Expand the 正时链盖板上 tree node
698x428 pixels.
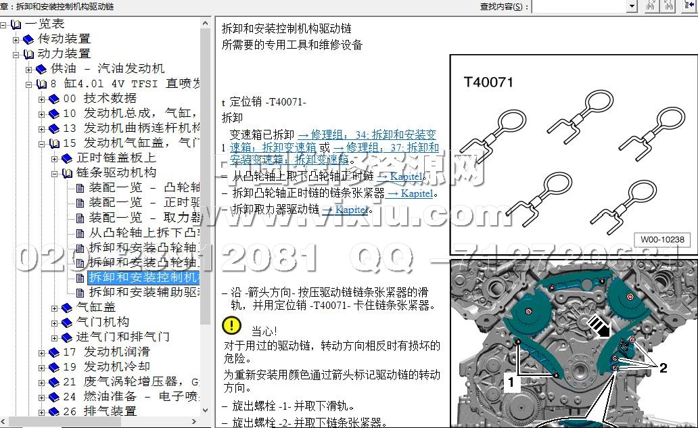[x=55, y=158]
